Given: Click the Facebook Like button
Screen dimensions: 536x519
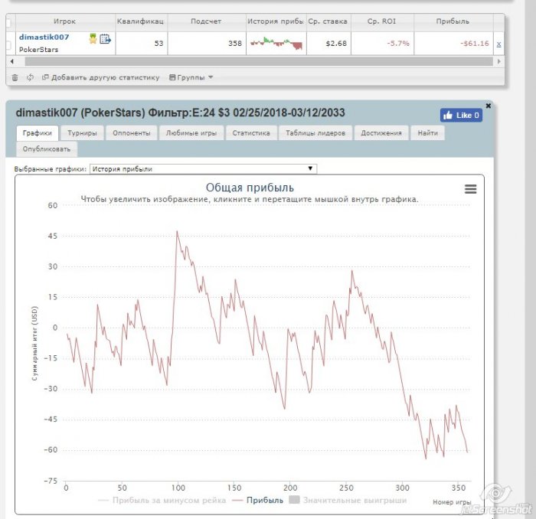Looking at the screenshot, I should (461, 116).
